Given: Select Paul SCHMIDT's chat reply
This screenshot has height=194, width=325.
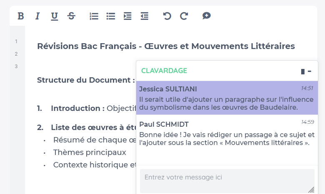Looking at the screenshot, I should click(227, 133).
